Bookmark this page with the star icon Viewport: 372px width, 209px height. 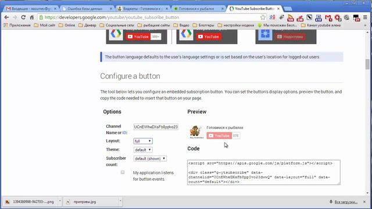pos(263,17)
